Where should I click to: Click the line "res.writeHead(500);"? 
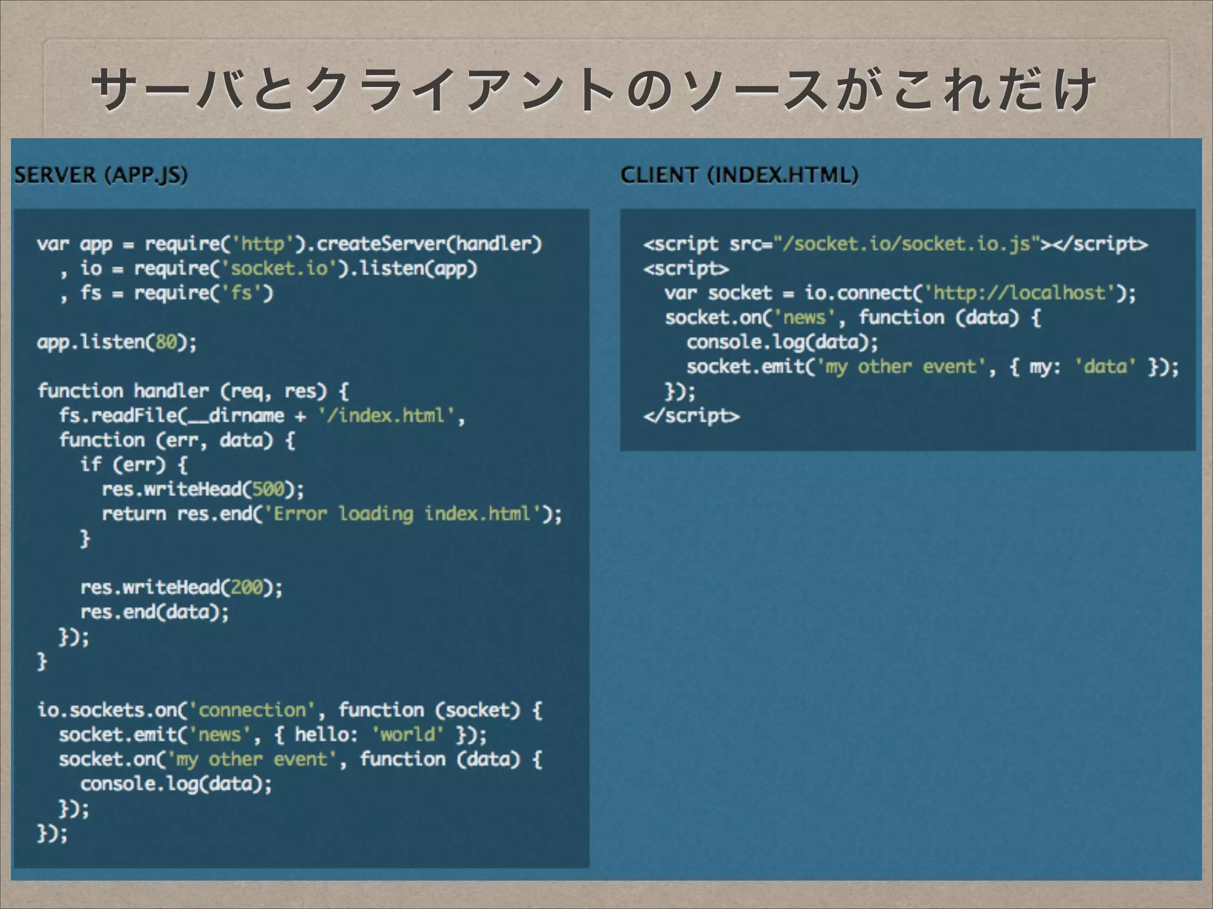(x=203, y=489)
